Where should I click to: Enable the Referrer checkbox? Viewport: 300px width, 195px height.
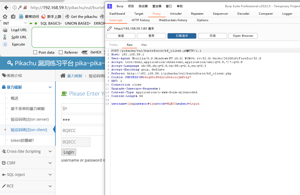coord(61,52)
